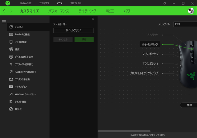The height and width of the screenshot is (138, 197).
Task: Select the ホイールクリック mouse assignment label
Action: tap(150, 44)
